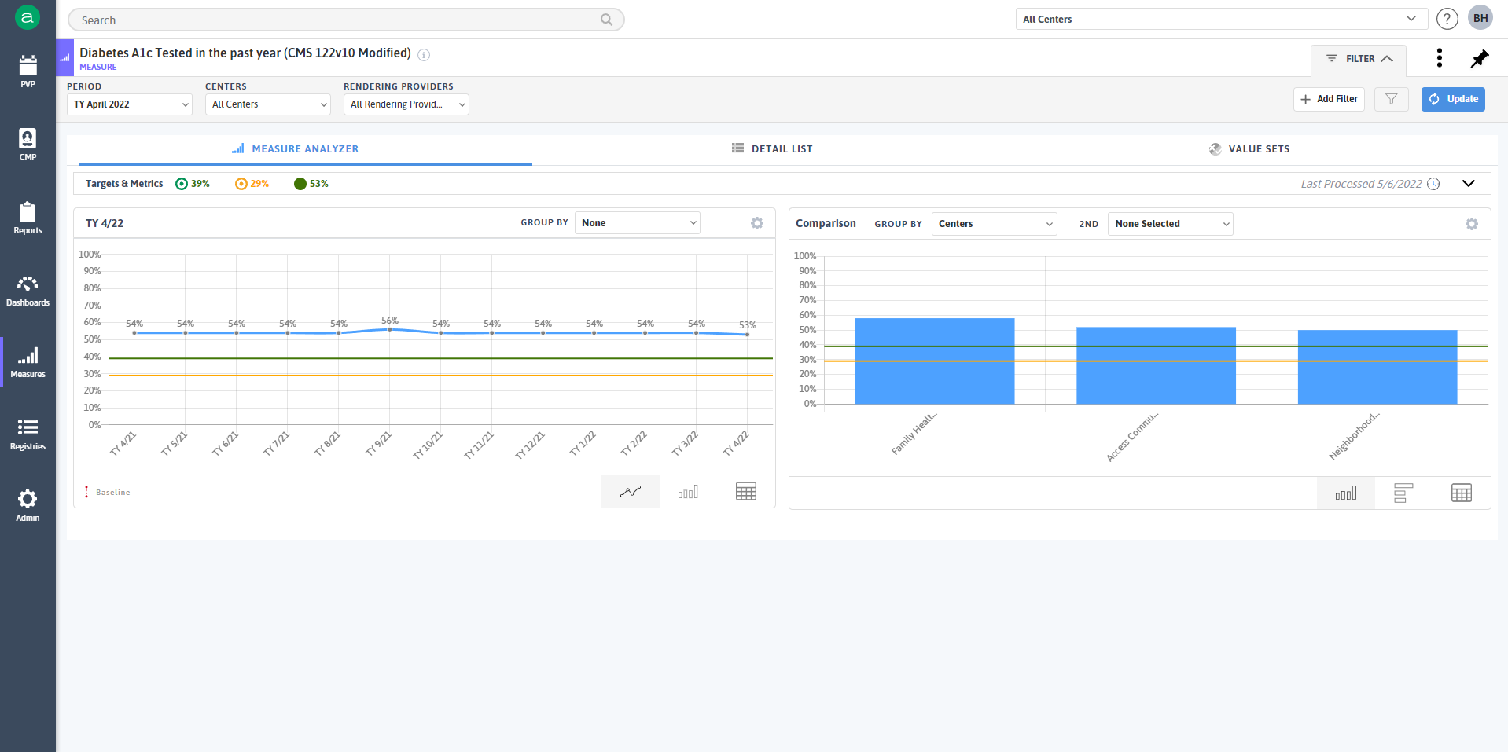Switch trend chart to table view
Screen dimensions: 1508x755
pyautogui.click(x=746, y=492)
